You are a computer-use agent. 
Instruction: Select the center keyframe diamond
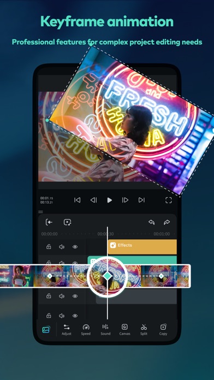coord(107,276)
